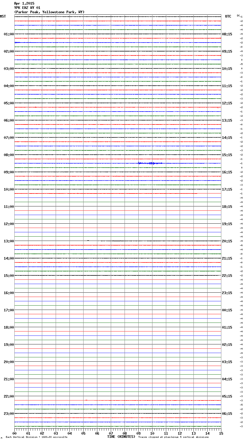244x441 pixels.
Task: Click the station code "YPK EHZ WY 01"
Action: point(27,8)
